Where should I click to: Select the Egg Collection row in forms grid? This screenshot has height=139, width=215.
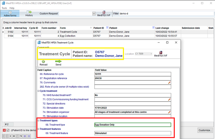point(108,36)
